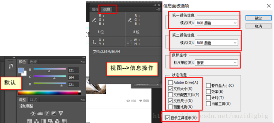
Task: Open the collapsed History panel icon
Action: point(11,66)
